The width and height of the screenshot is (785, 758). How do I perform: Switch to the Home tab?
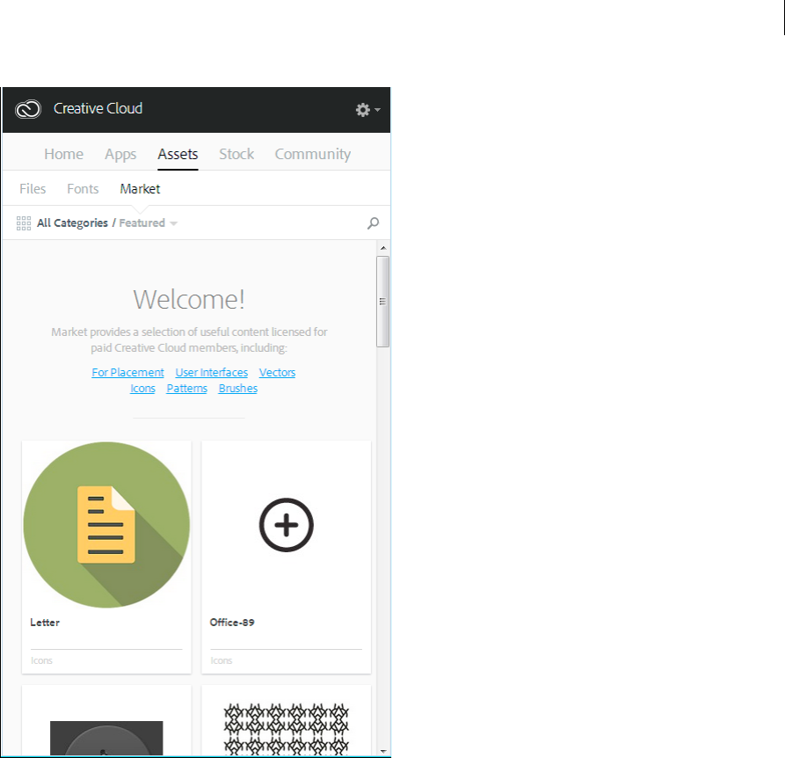(63, 154)
